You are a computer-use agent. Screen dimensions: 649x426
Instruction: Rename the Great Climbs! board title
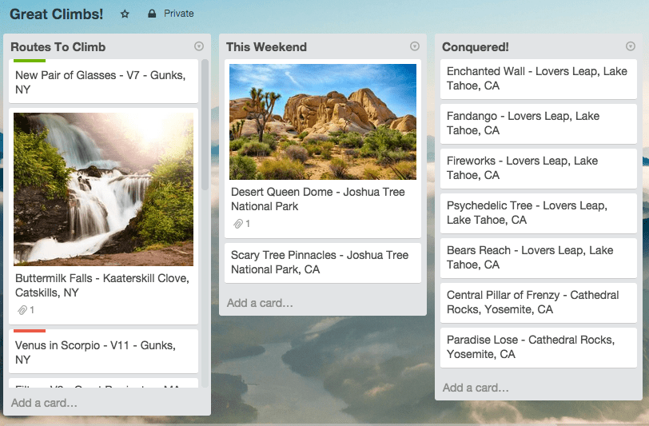pos(56,14)
